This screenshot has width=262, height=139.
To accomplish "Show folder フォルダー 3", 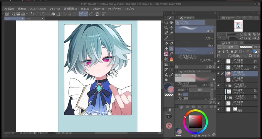I will click(x=218, y=97).
